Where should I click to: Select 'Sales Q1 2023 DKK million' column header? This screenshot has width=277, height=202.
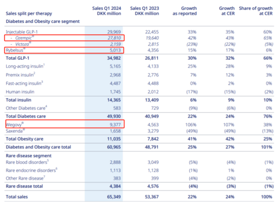(x=145, y=11)
